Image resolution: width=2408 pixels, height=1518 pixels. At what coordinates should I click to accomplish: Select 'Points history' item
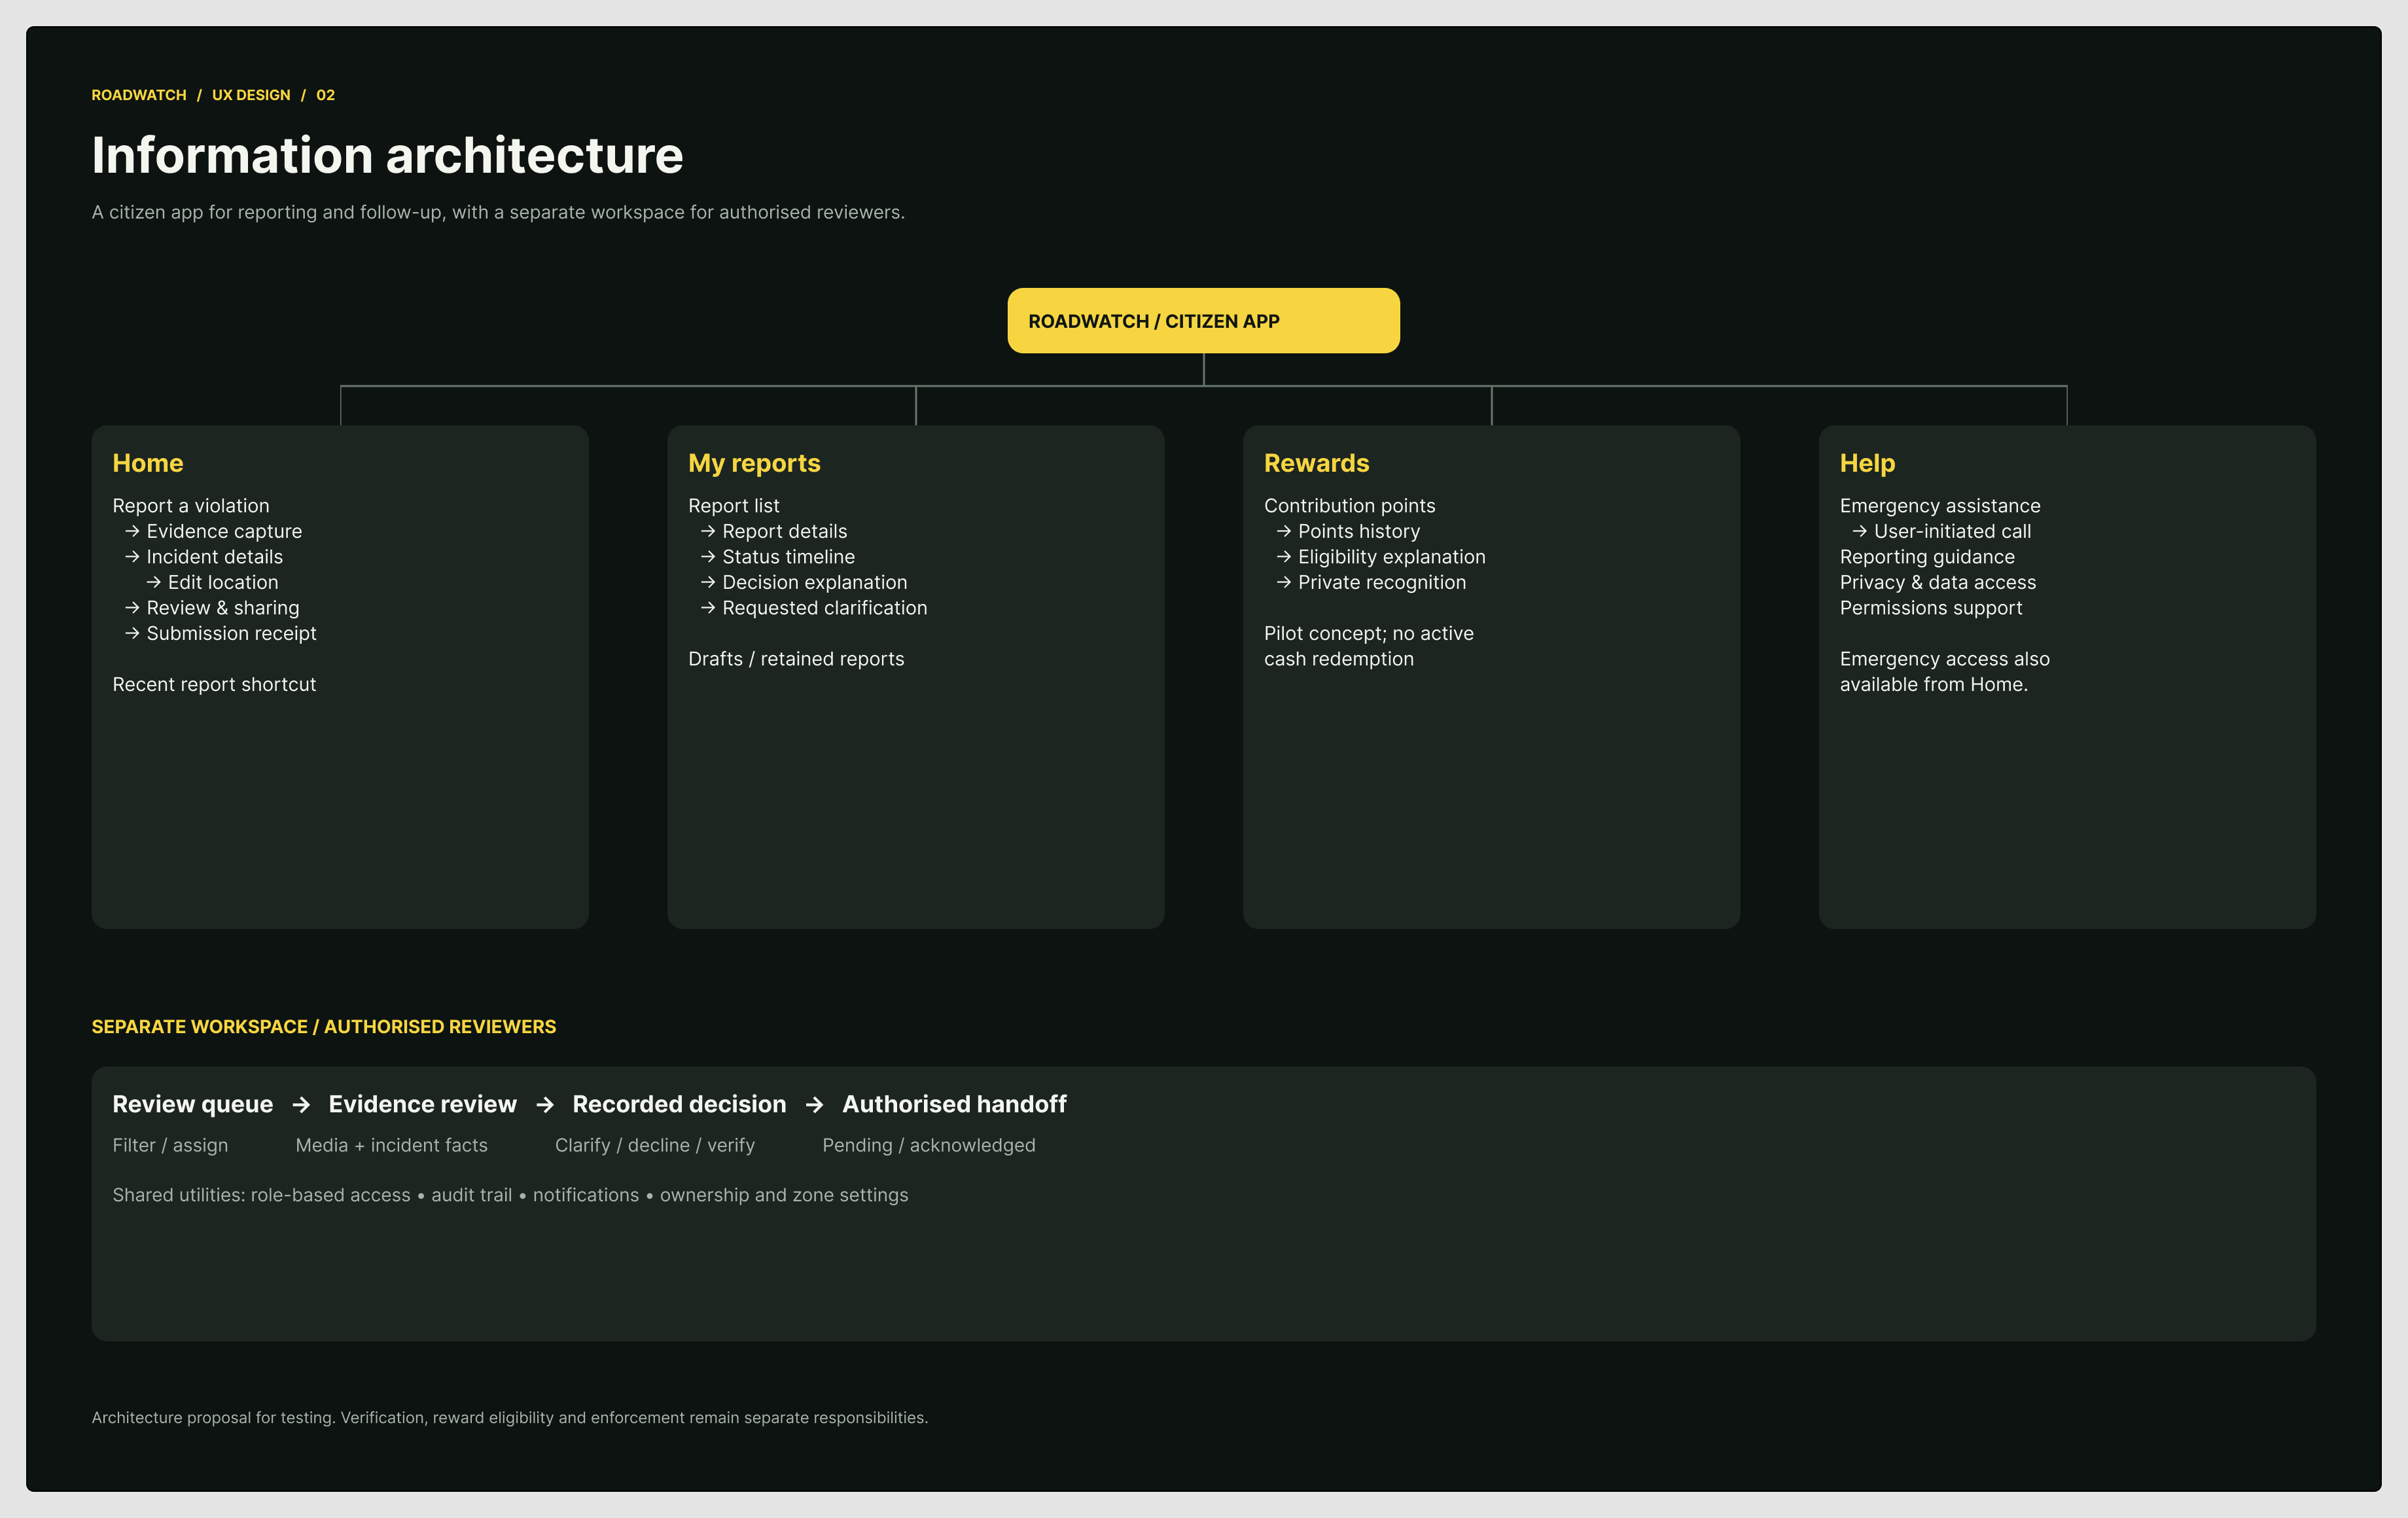(1359, 531)
